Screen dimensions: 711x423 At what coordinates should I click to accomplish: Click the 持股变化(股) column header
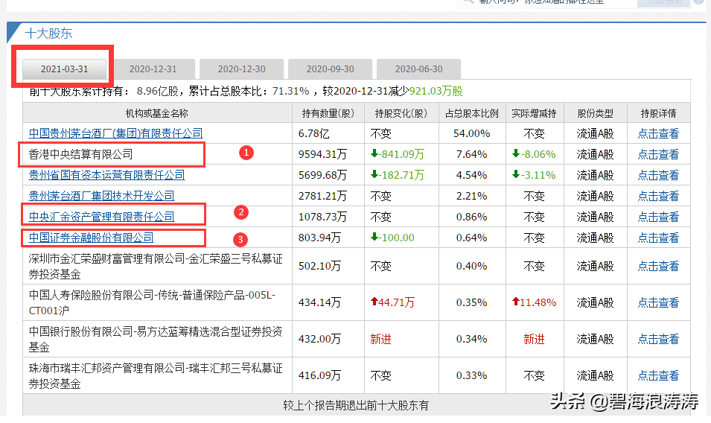click(x=401, y=113)
